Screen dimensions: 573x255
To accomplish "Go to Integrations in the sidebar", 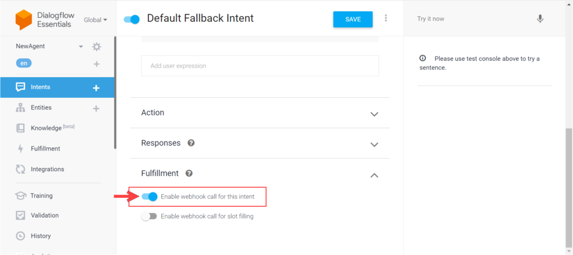I will (x=47, y=169).
